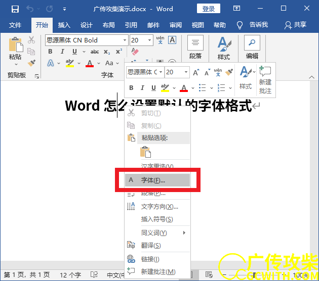Click the ribbon phonetic guide wén icon

161,40
